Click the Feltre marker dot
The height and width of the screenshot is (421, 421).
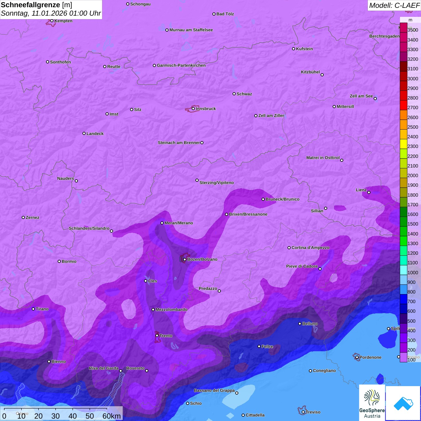click(x=259, y=346)
